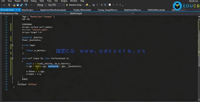Open the Help menu
The width and height of the screenshot is (200, 102).
pos(82,1)
